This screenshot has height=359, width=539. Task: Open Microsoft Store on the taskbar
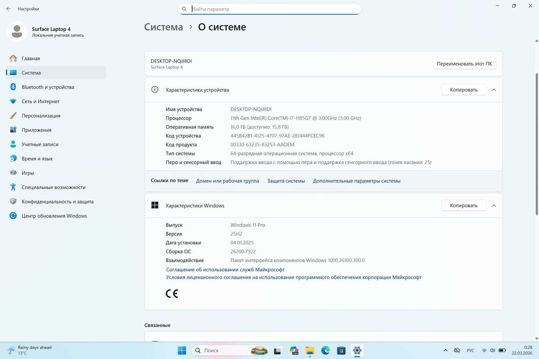point(341,350)
